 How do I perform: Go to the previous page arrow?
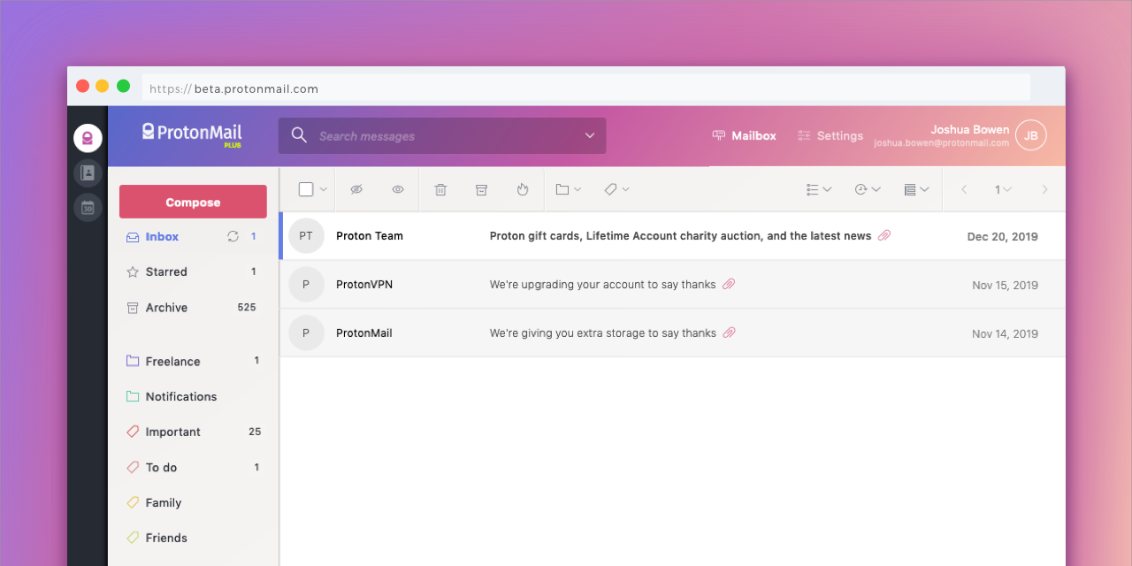click(964, 189)
